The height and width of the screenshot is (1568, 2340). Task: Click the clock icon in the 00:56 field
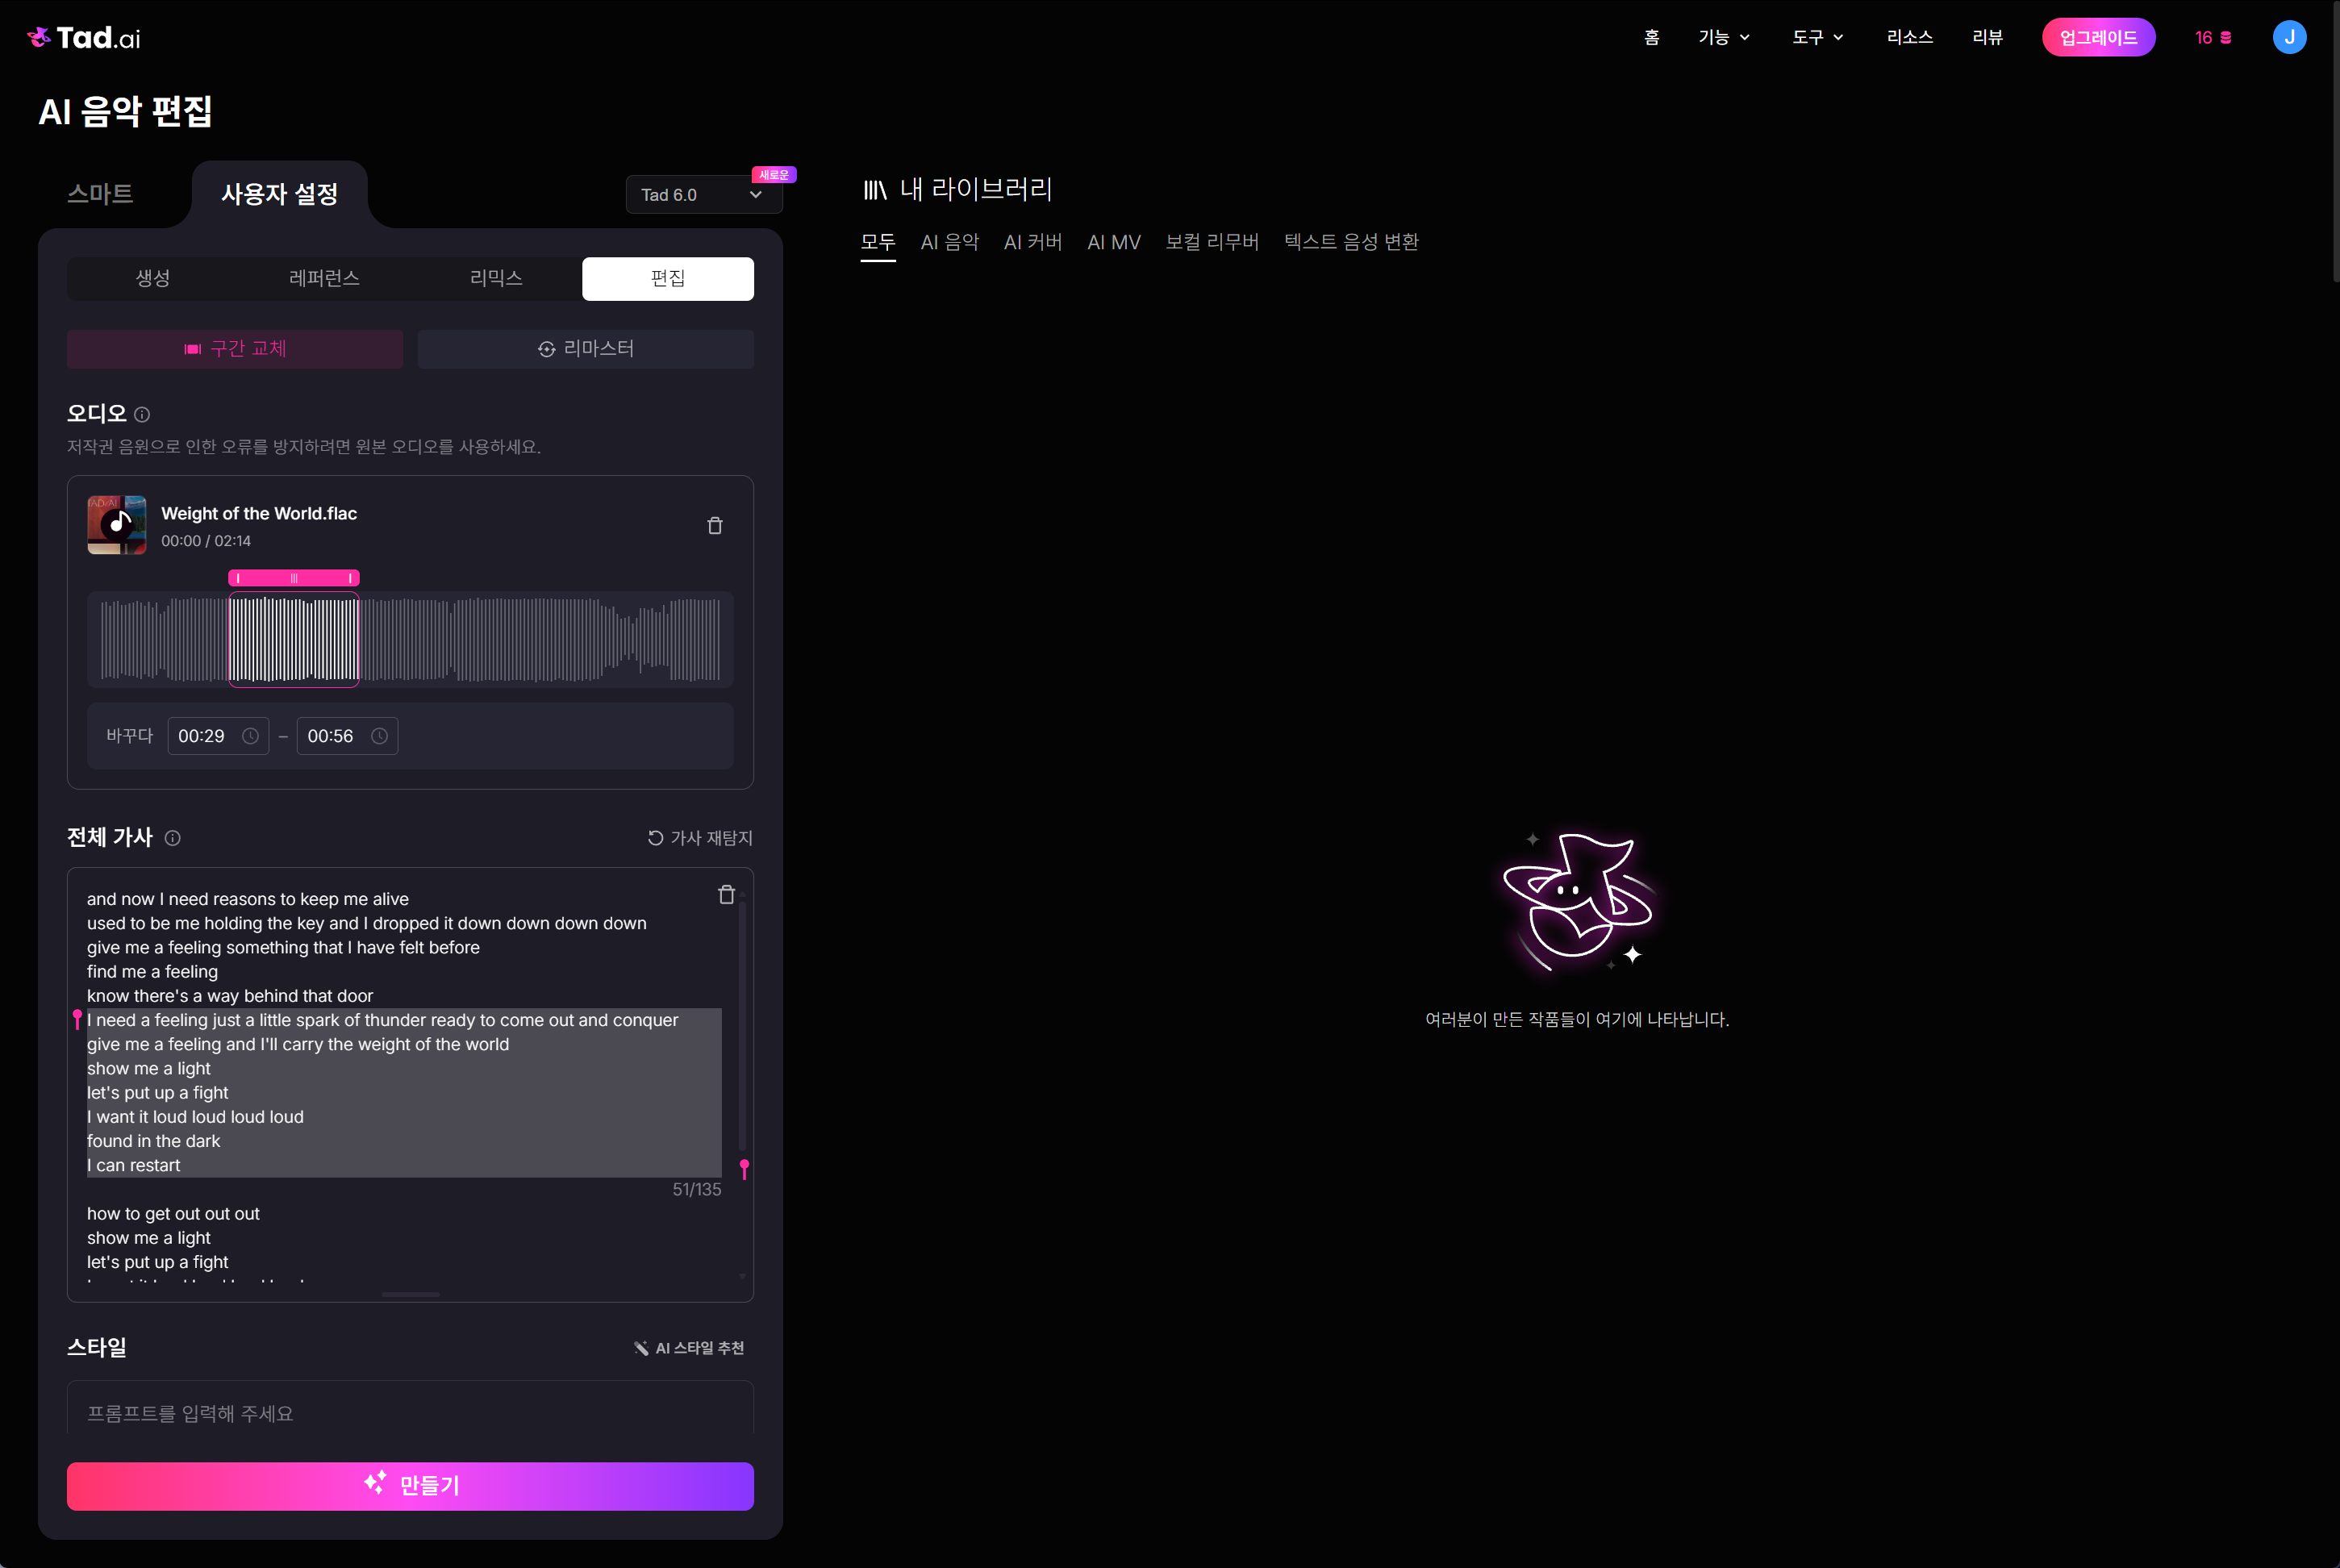point(380,736)
